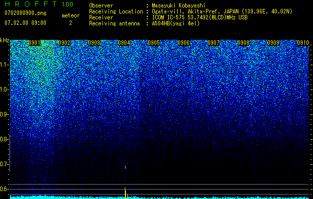Click the 0909 time marker

point(273,43)
